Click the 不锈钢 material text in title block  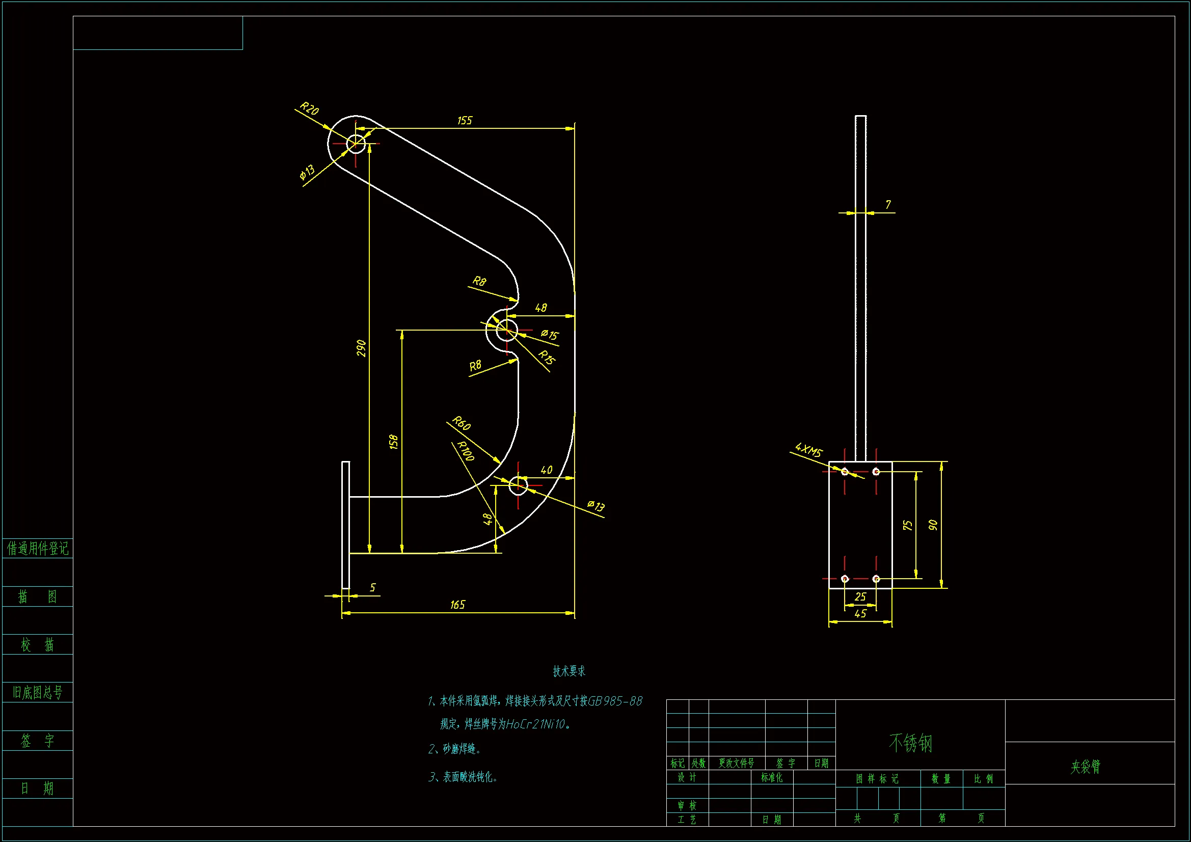tap(911, 743)
